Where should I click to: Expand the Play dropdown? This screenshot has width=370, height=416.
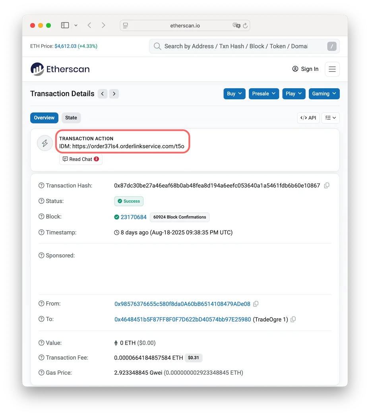(x=294, y=94)
